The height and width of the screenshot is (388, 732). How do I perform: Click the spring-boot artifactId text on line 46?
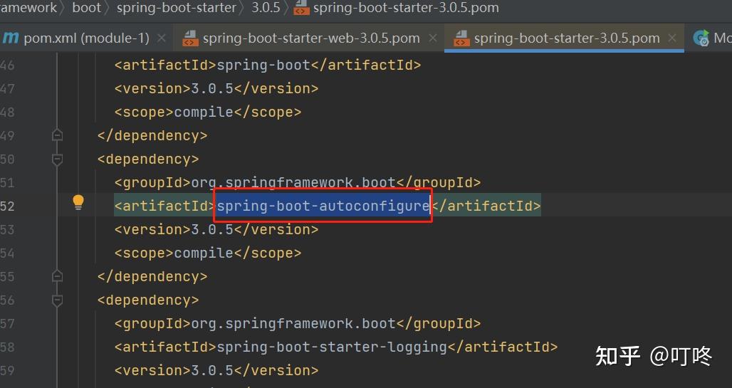[263, 65]
